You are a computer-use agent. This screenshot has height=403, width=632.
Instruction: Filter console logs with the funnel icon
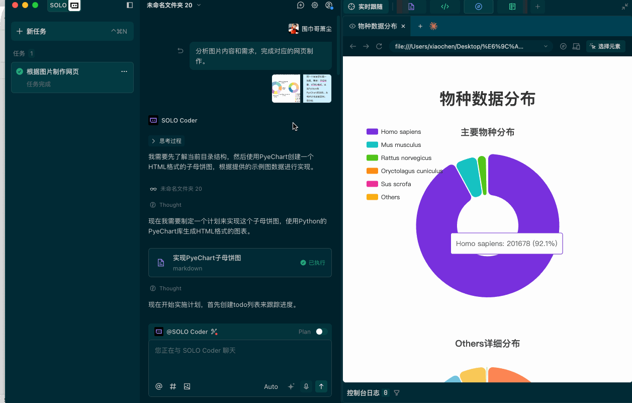397,393
